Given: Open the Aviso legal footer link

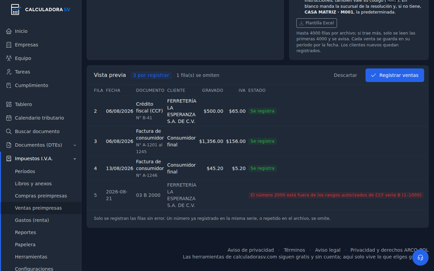Looking at the screenshot, I should (328, 250).
